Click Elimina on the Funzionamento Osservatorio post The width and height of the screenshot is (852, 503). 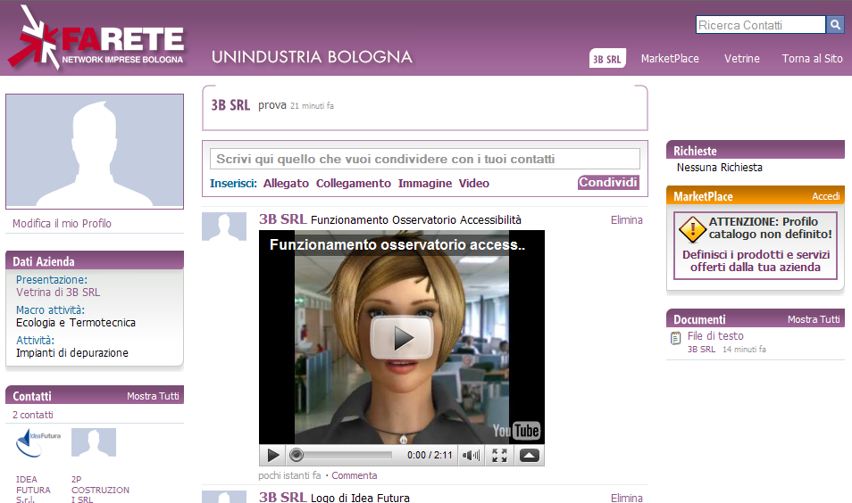pos(627,219)
